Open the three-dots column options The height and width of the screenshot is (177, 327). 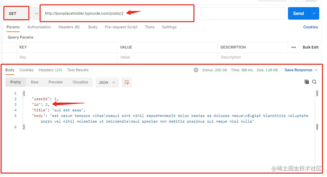coord(293,47)
